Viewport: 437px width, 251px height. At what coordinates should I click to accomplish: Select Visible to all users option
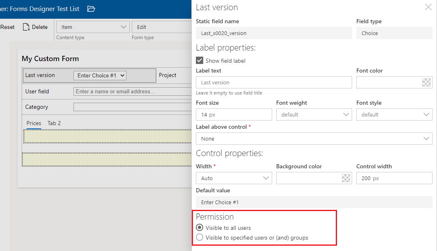pos(200,228)
